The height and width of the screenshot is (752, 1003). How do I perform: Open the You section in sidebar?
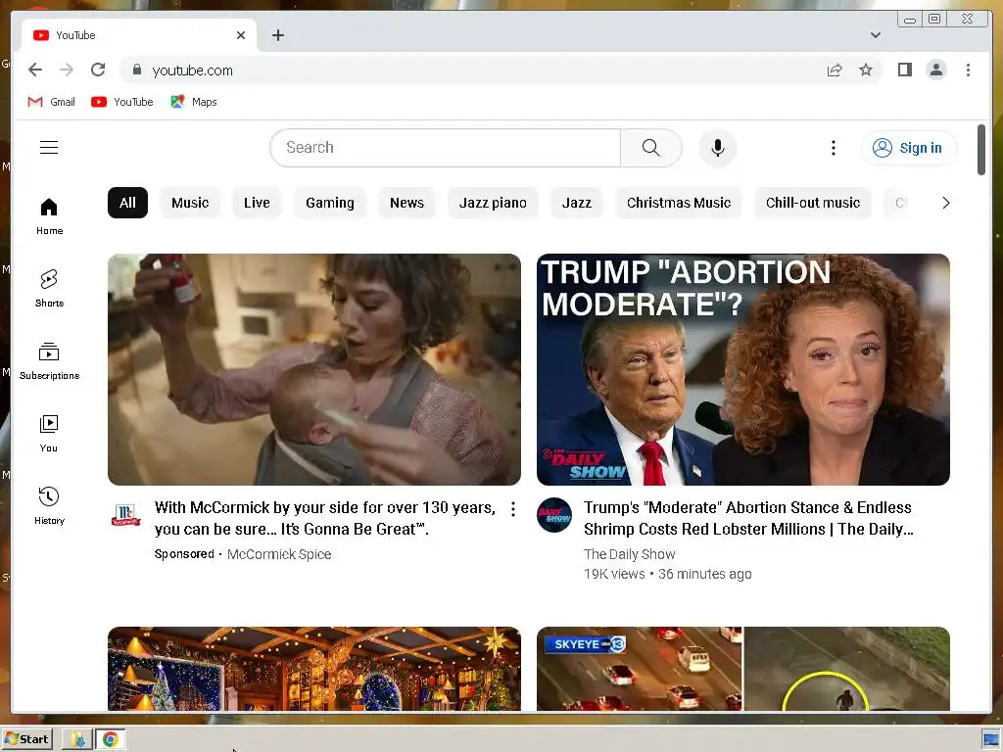click(x=49, y=434)
